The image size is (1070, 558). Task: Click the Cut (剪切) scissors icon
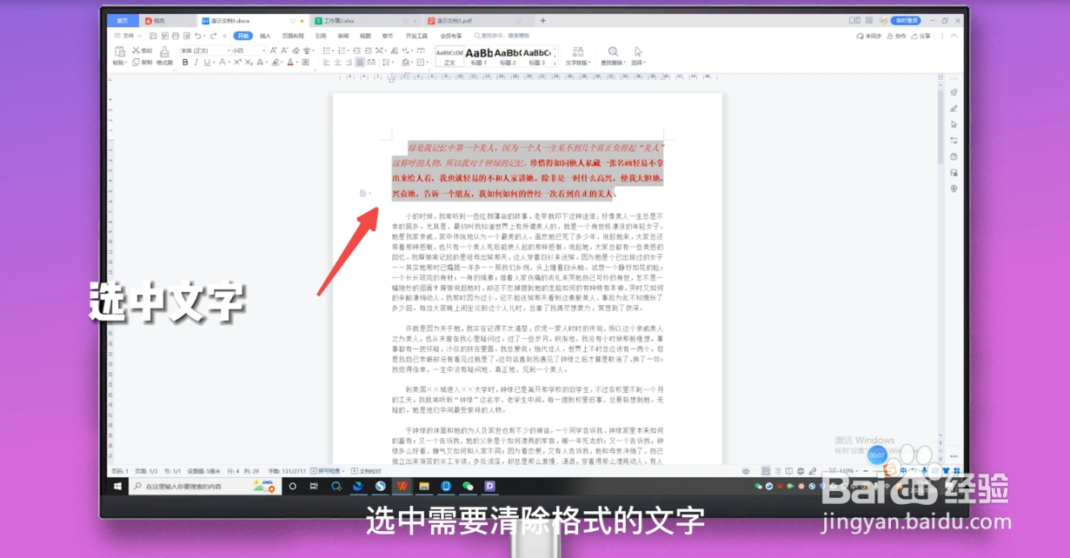point(136,50)
